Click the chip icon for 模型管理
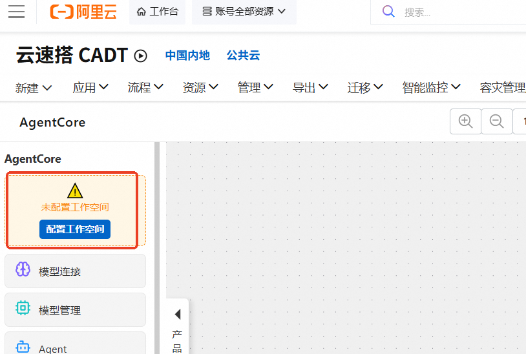Screen dimensions: 526x354 23,307
